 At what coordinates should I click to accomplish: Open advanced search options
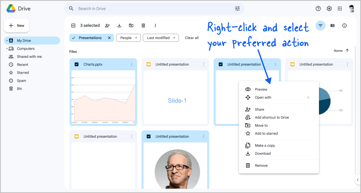pyautogui.click(x=237, y=8)
